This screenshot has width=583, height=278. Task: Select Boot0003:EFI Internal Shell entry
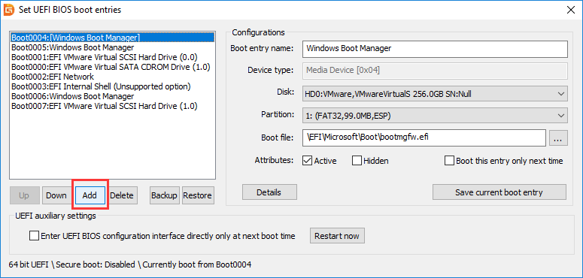pyautogui.click(x=112, y=86)
